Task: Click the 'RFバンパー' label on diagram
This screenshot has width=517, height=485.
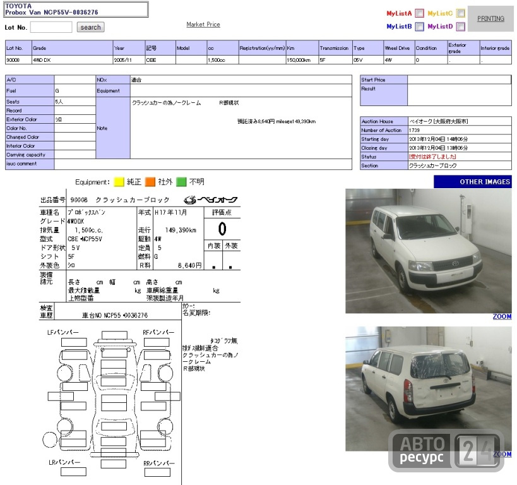Action: 158,332
